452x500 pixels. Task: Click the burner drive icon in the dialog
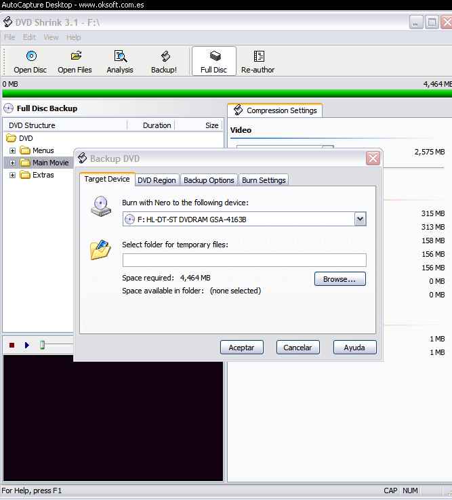pyautogui.click(x=101, y=207)
